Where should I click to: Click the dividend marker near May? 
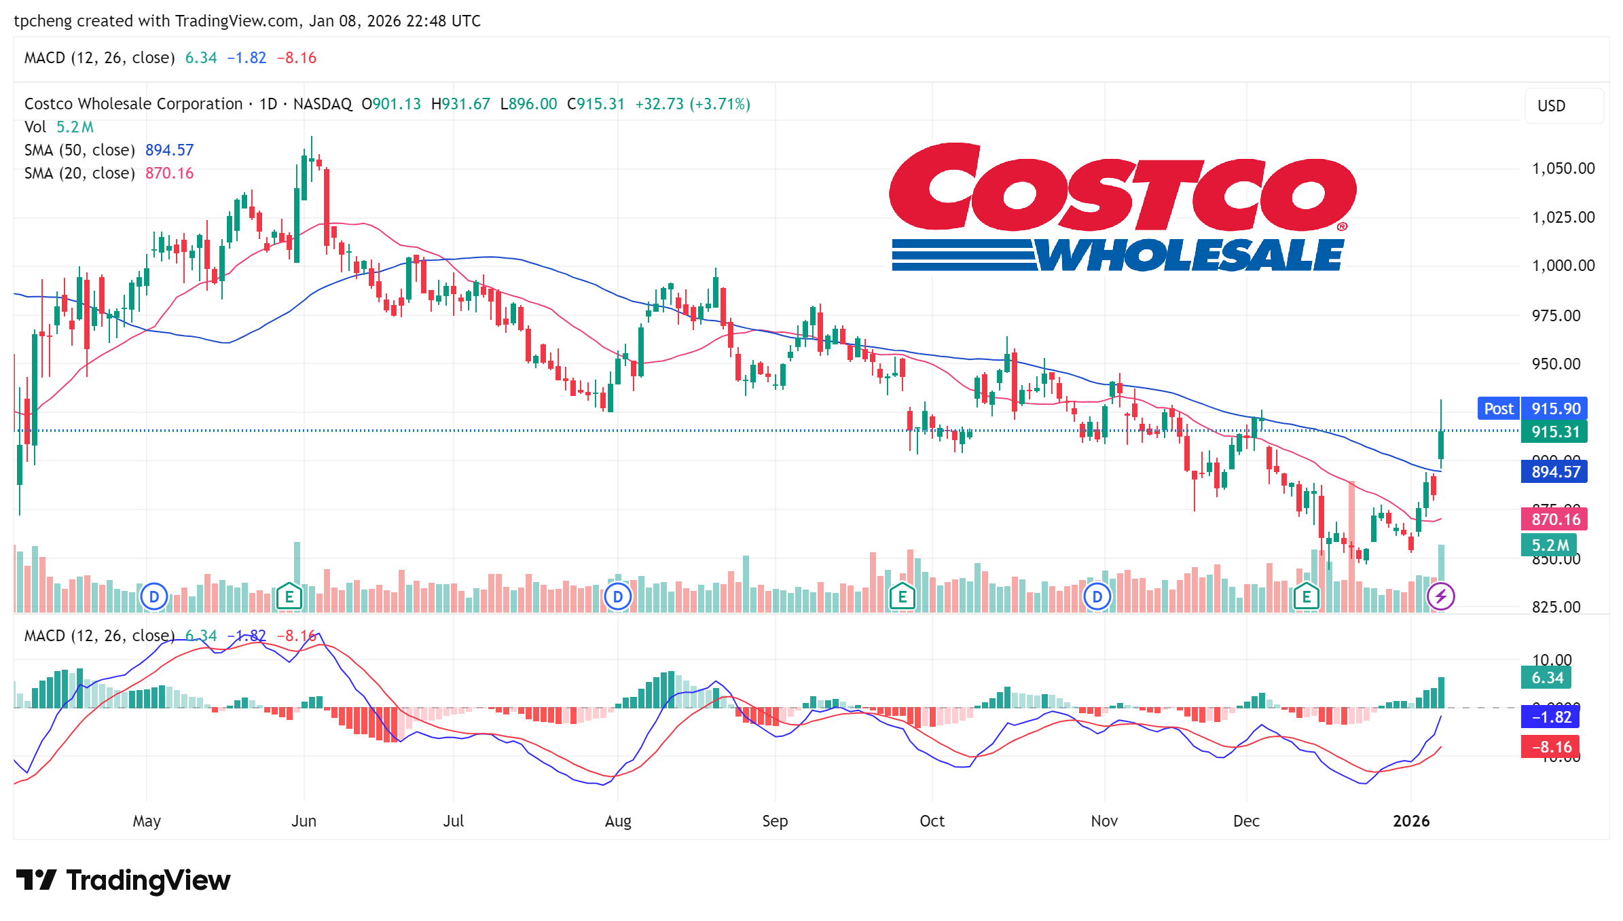click(x=154, y=597)
